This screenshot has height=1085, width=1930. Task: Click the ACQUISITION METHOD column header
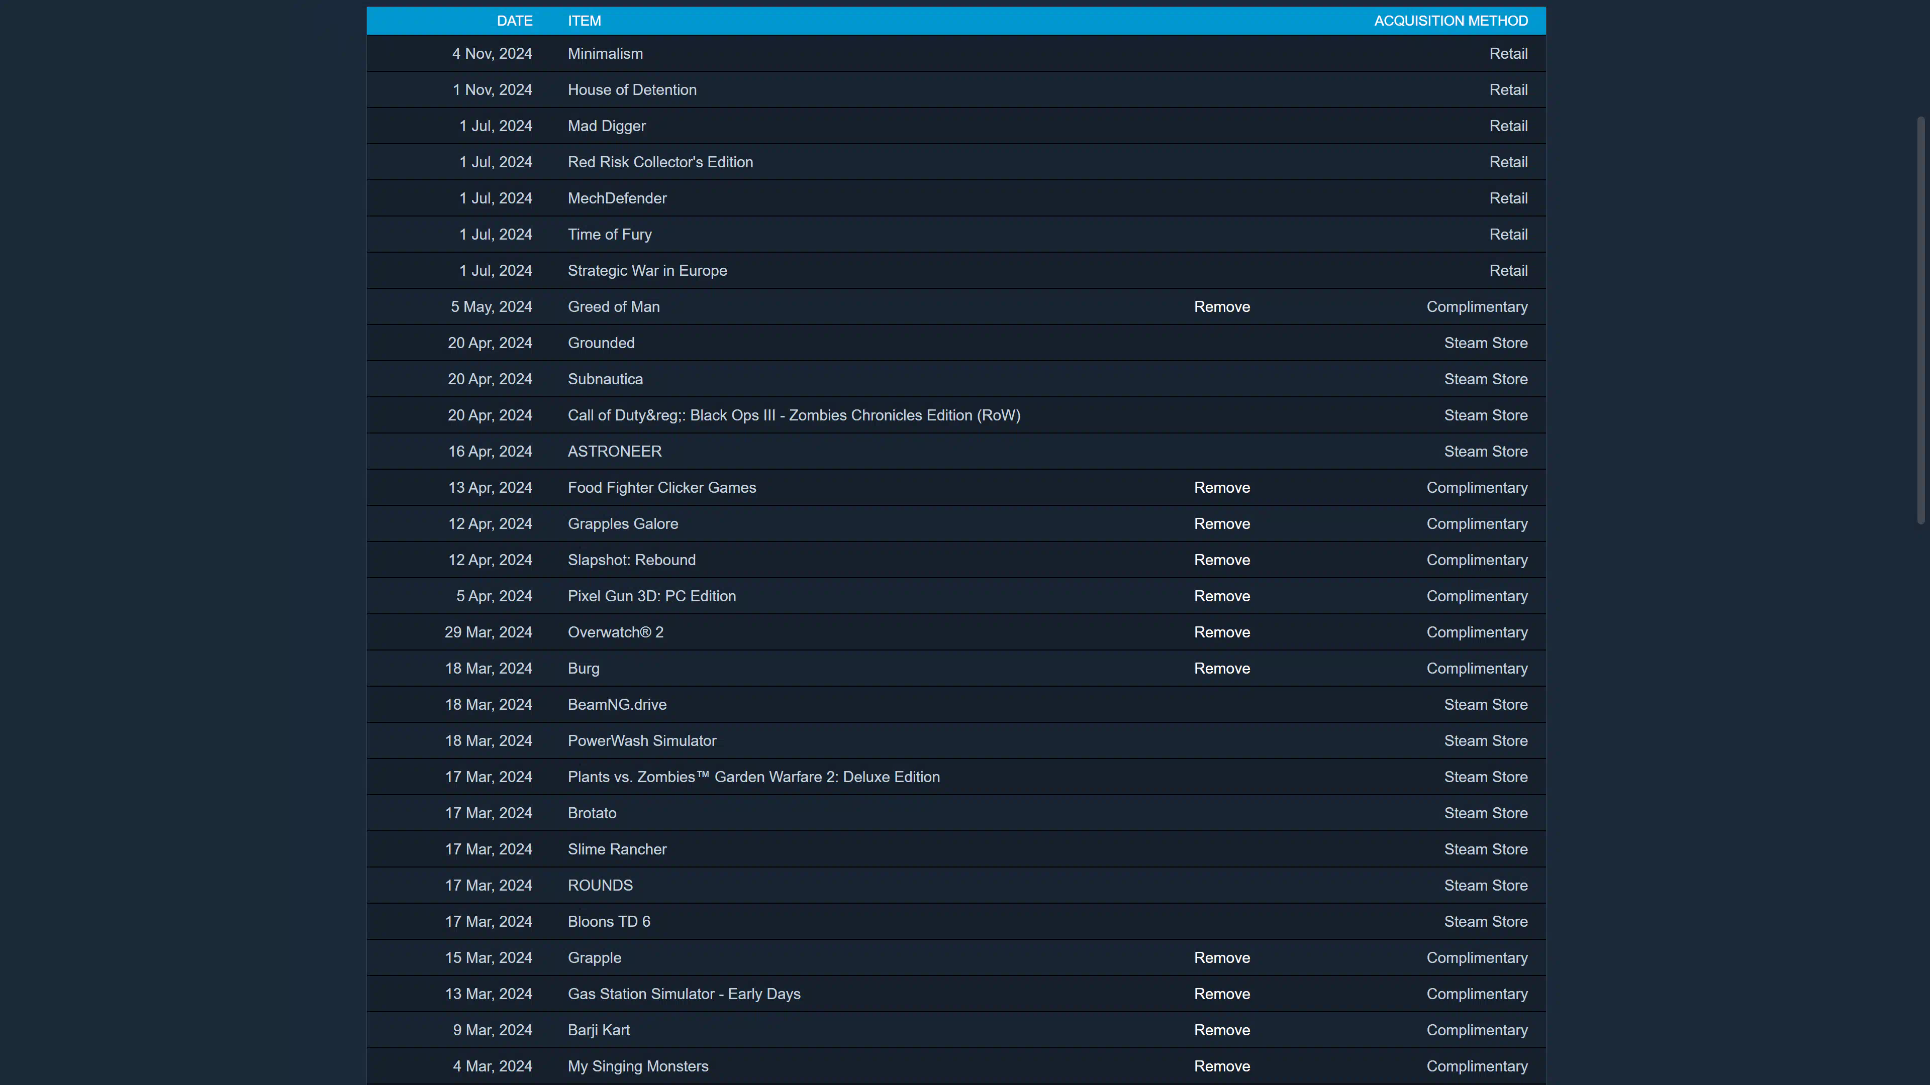(x=1451, y=21)
